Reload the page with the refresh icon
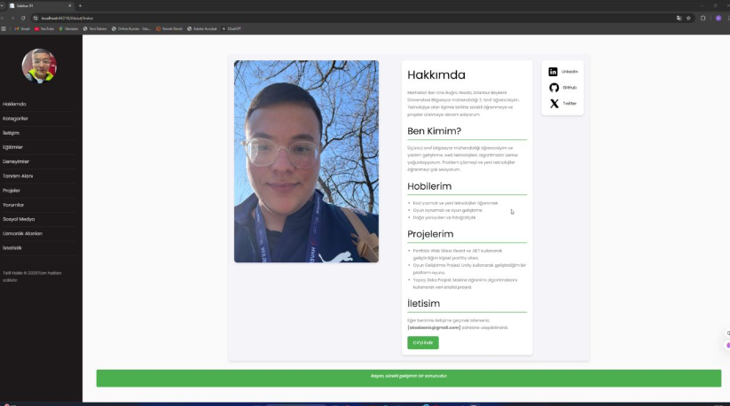This screenshot has height=406, width=730. pos(23,18)
